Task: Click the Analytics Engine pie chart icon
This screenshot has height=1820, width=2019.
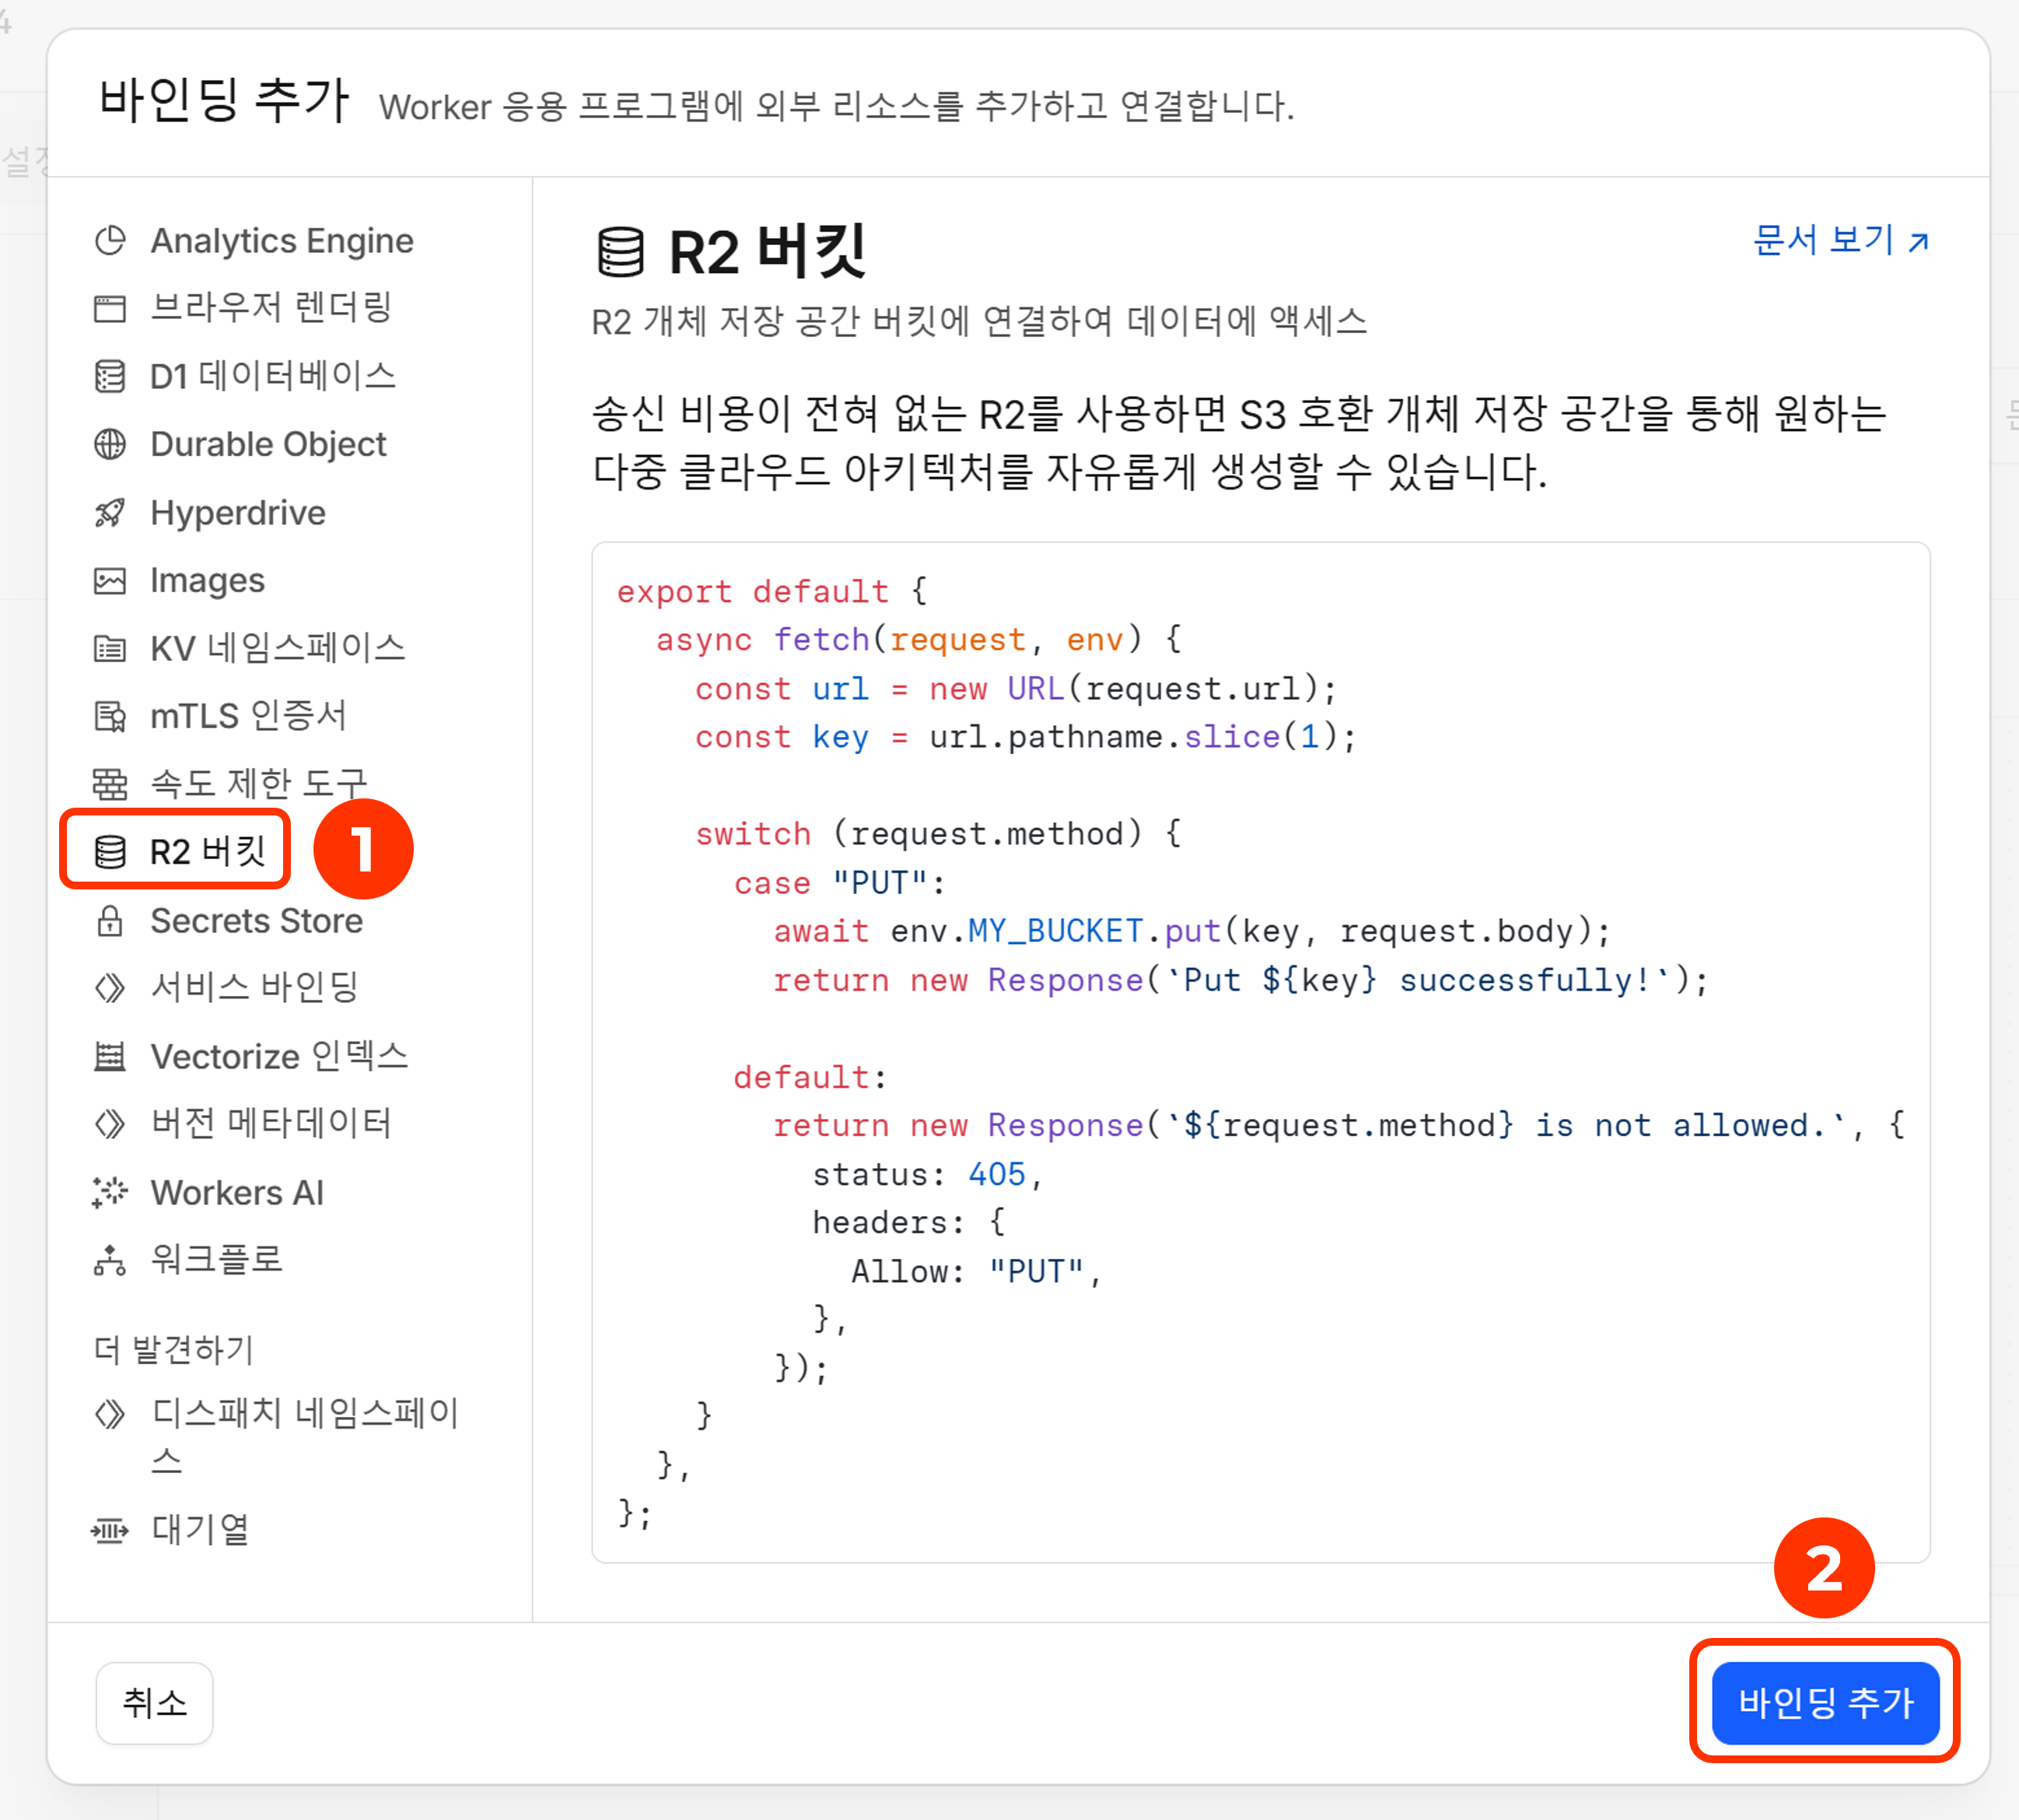Action: [110, 241]
